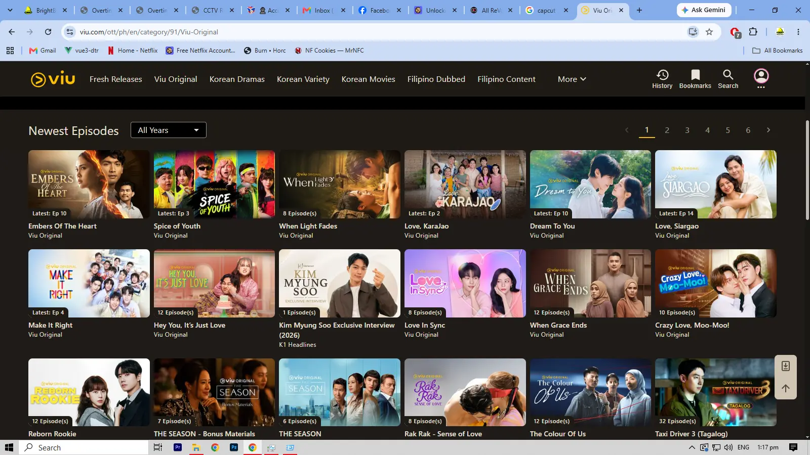Click the download app floating icon
Viewport: 810px width, 455px height.
(786, 366)
